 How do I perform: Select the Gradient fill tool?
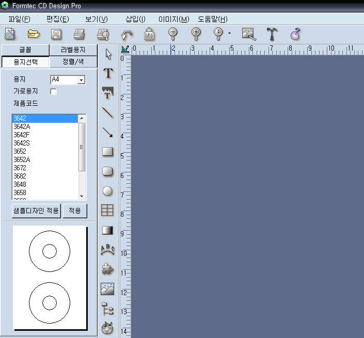tap(107, 230)
